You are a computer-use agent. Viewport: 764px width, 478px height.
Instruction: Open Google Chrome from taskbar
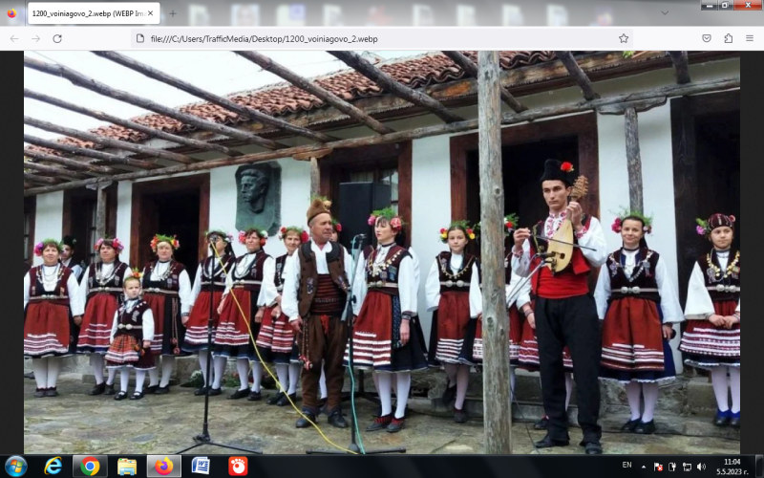click(90, 467)
